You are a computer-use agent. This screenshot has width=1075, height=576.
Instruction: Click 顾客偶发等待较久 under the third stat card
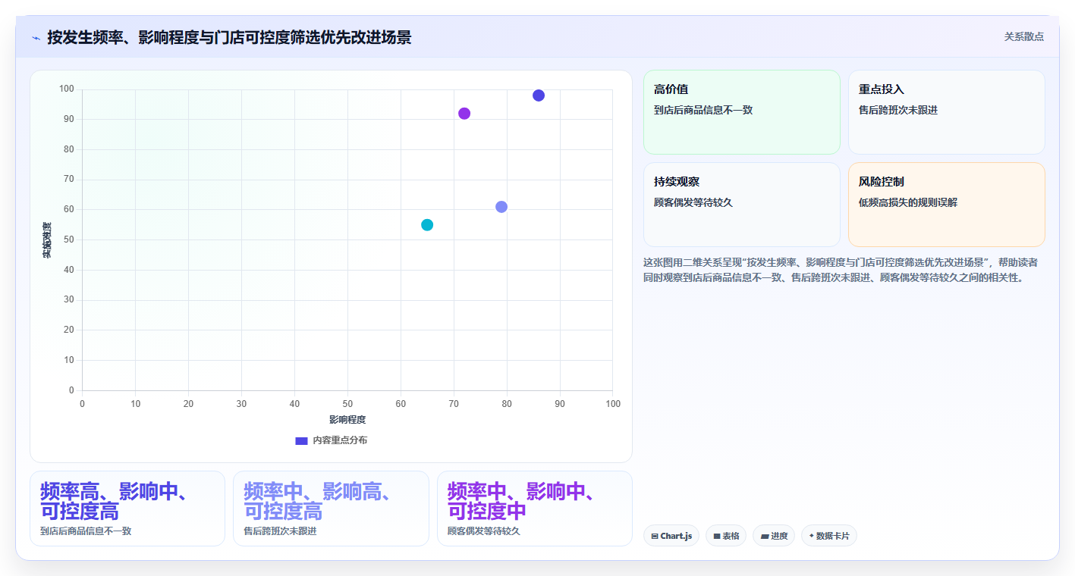tap(484, 531)
